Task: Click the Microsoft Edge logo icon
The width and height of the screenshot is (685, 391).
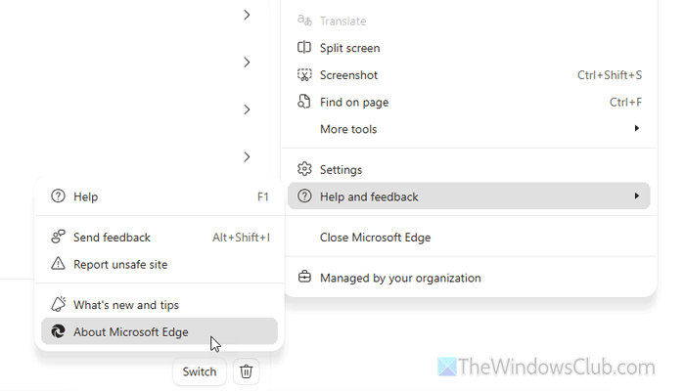Action: 58,331
